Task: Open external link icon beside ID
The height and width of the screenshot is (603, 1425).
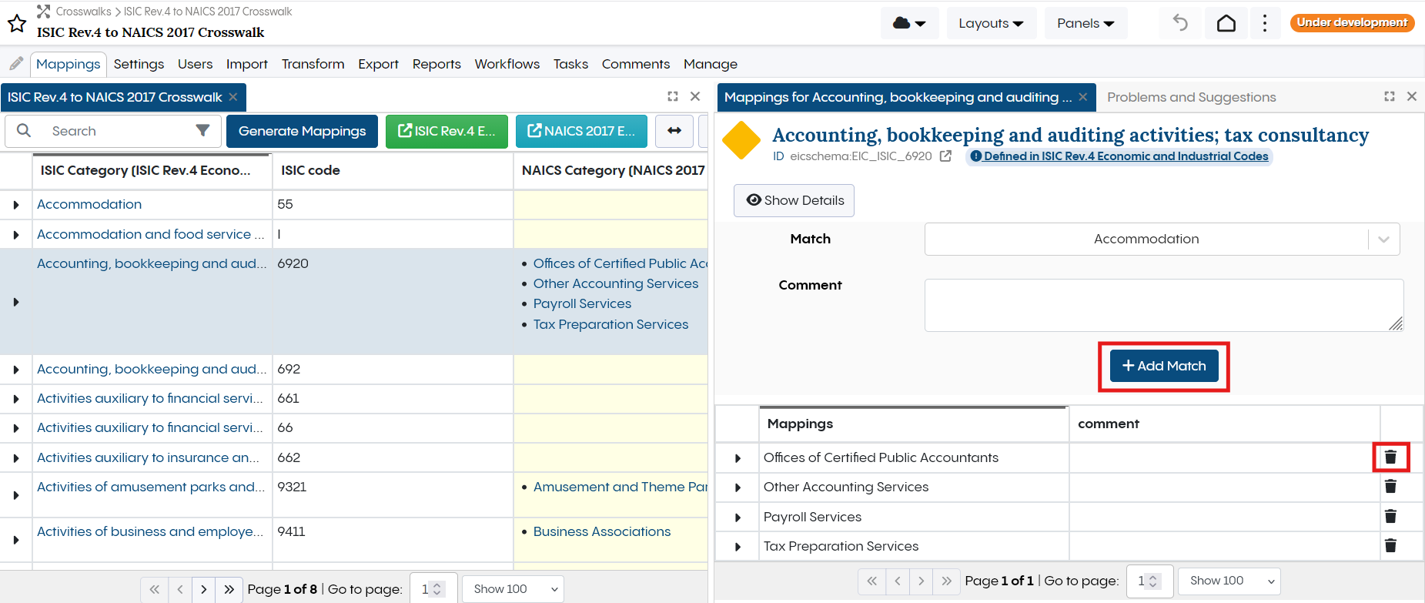Action: (x=945, y=156)
